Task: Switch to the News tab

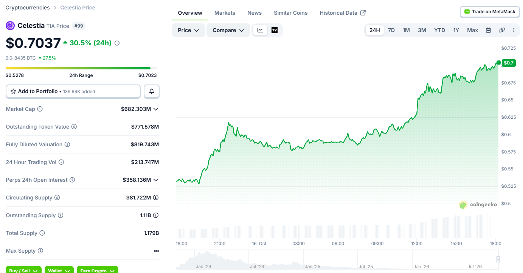Action: (x=255, y=13)
